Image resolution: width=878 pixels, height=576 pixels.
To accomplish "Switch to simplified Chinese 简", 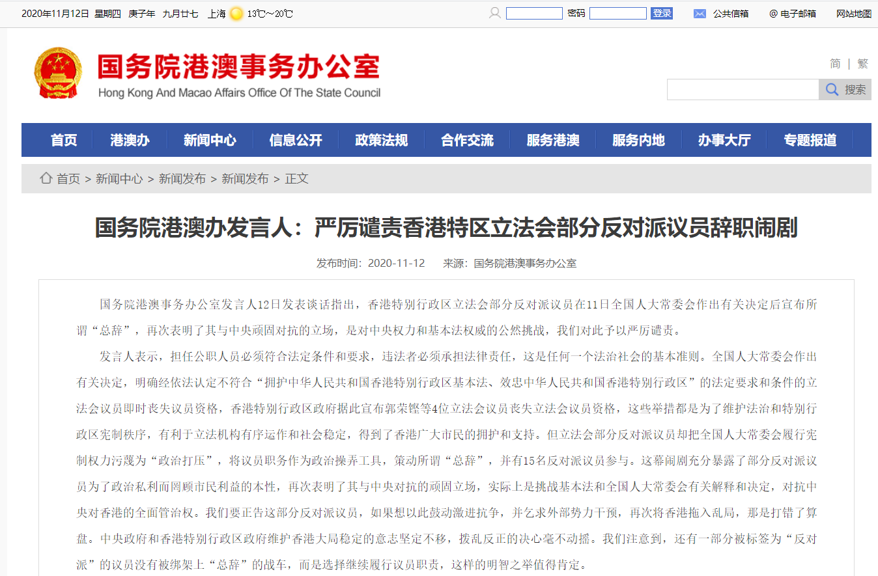I will coord(835,64).
